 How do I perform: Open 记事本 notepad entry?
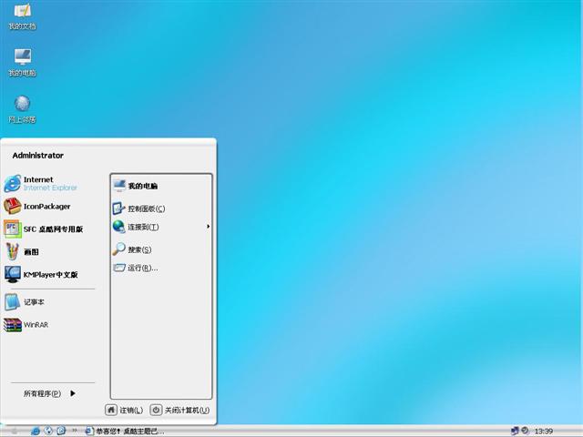pyautogui.click(x=25, y=302)
